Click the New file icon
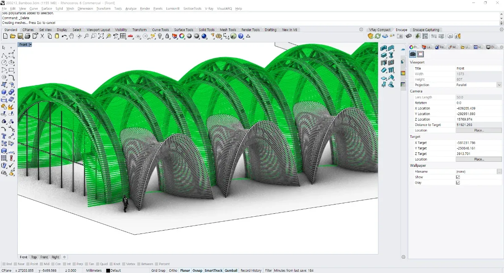This screenshot has width=504, height=273. 5,37
